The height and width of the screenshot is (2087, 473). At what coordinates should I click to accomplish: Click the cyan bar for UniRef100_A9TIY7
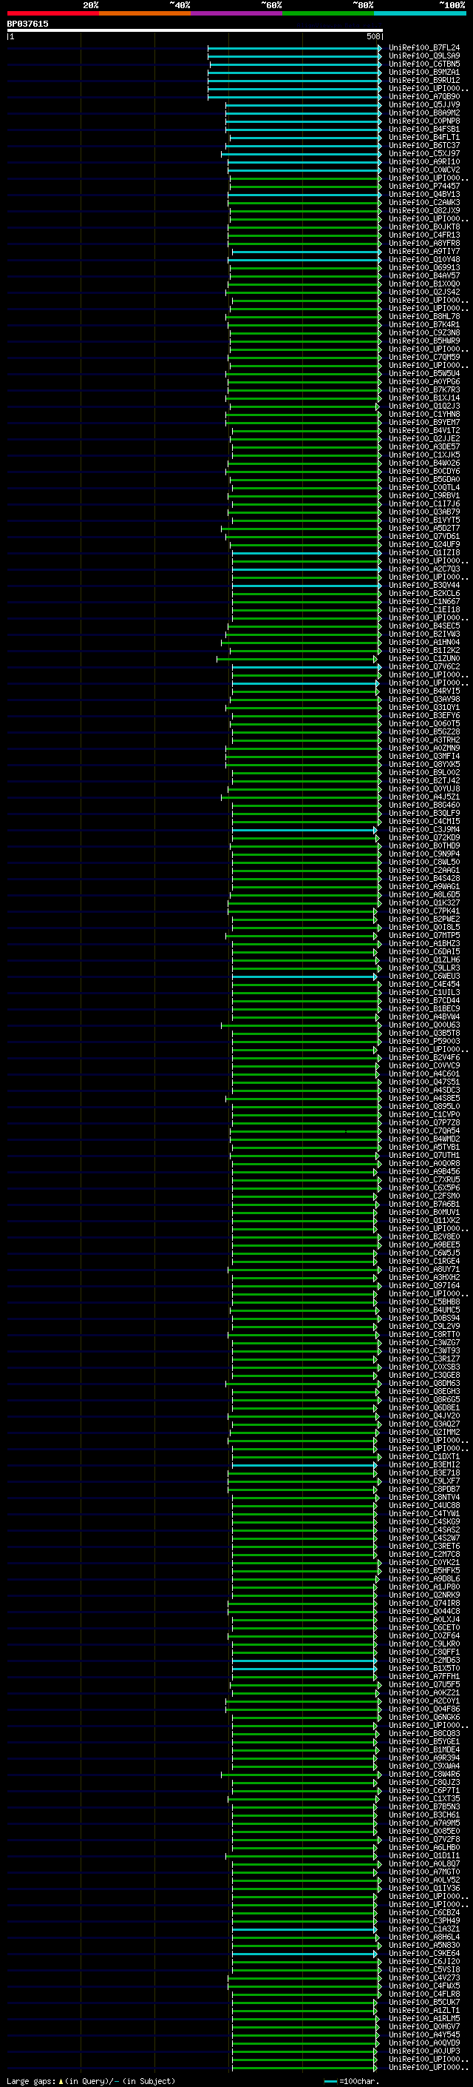pos(307,252)
